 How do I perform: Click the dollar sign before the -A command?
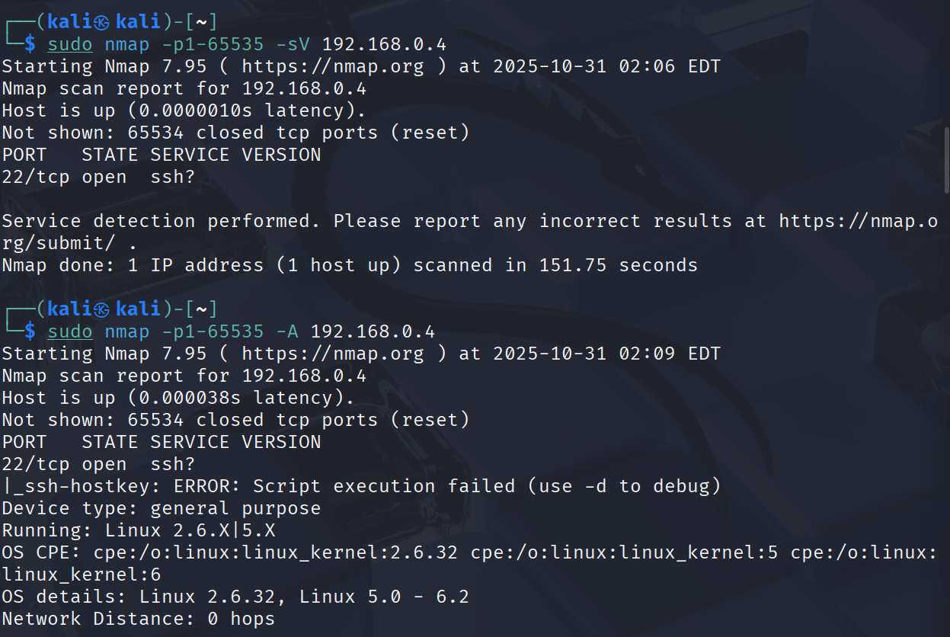[30, 331]
